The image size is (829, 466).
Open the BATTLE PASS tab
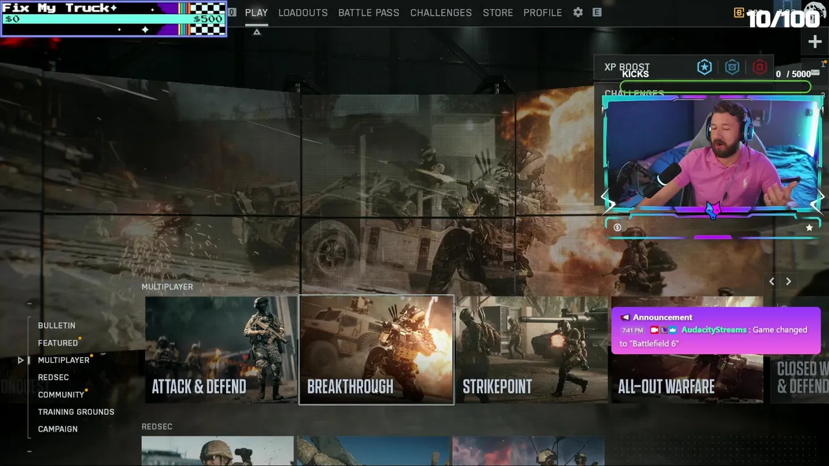(369, 12)
